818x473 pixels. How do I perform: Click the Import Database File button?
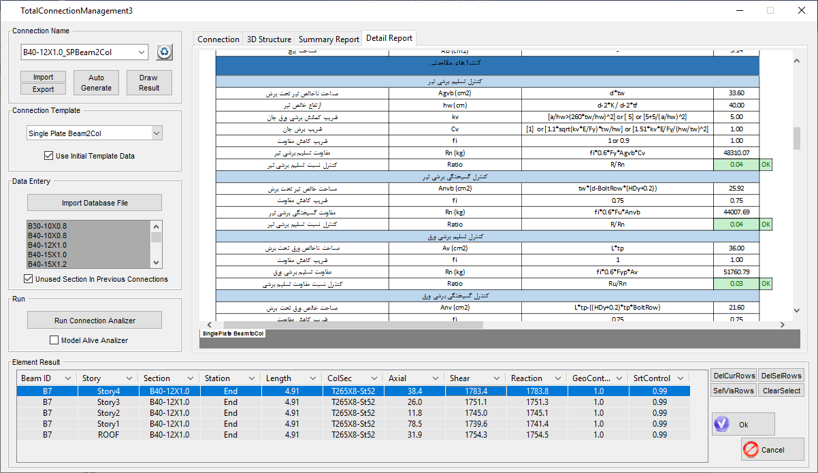tap(95, 203)
